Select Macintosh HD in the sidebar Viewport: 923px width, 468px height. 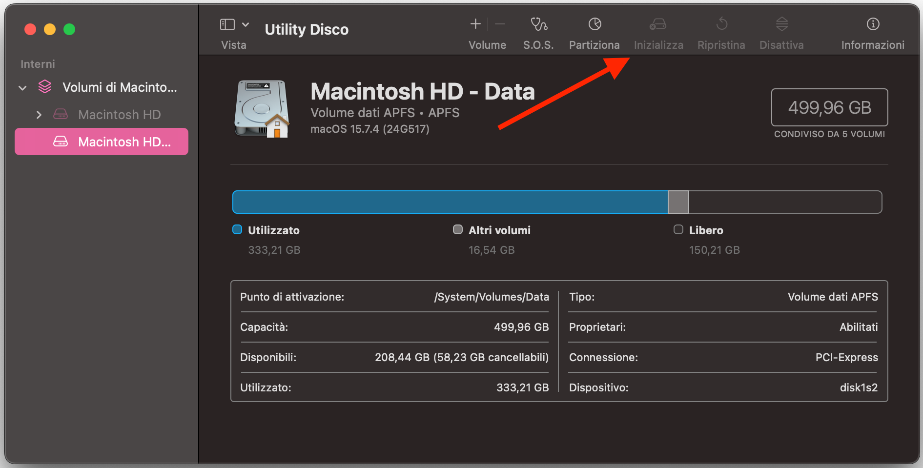119,115
